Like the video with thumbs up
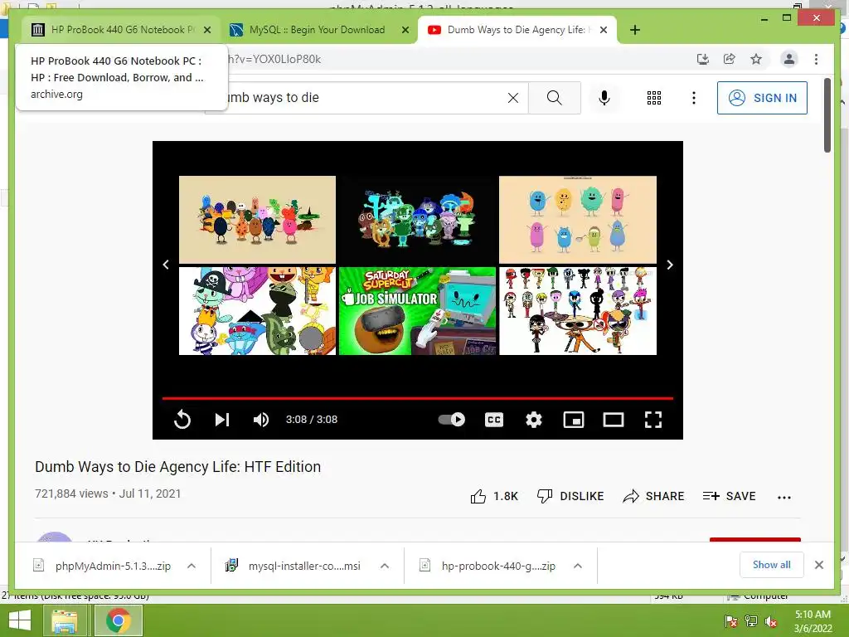The width and height of the screenshot is (849, 637). pos(494,496)
